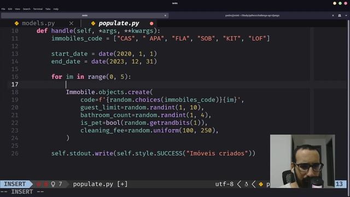Click 'getrandbits' on line 22
The width and height of the screenshot is (350, 197).
tap(170, 123)
